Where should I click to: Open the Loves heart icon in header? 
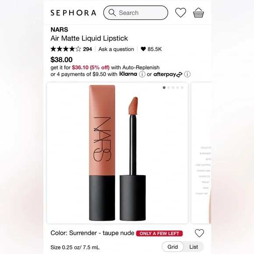[180, 13]
